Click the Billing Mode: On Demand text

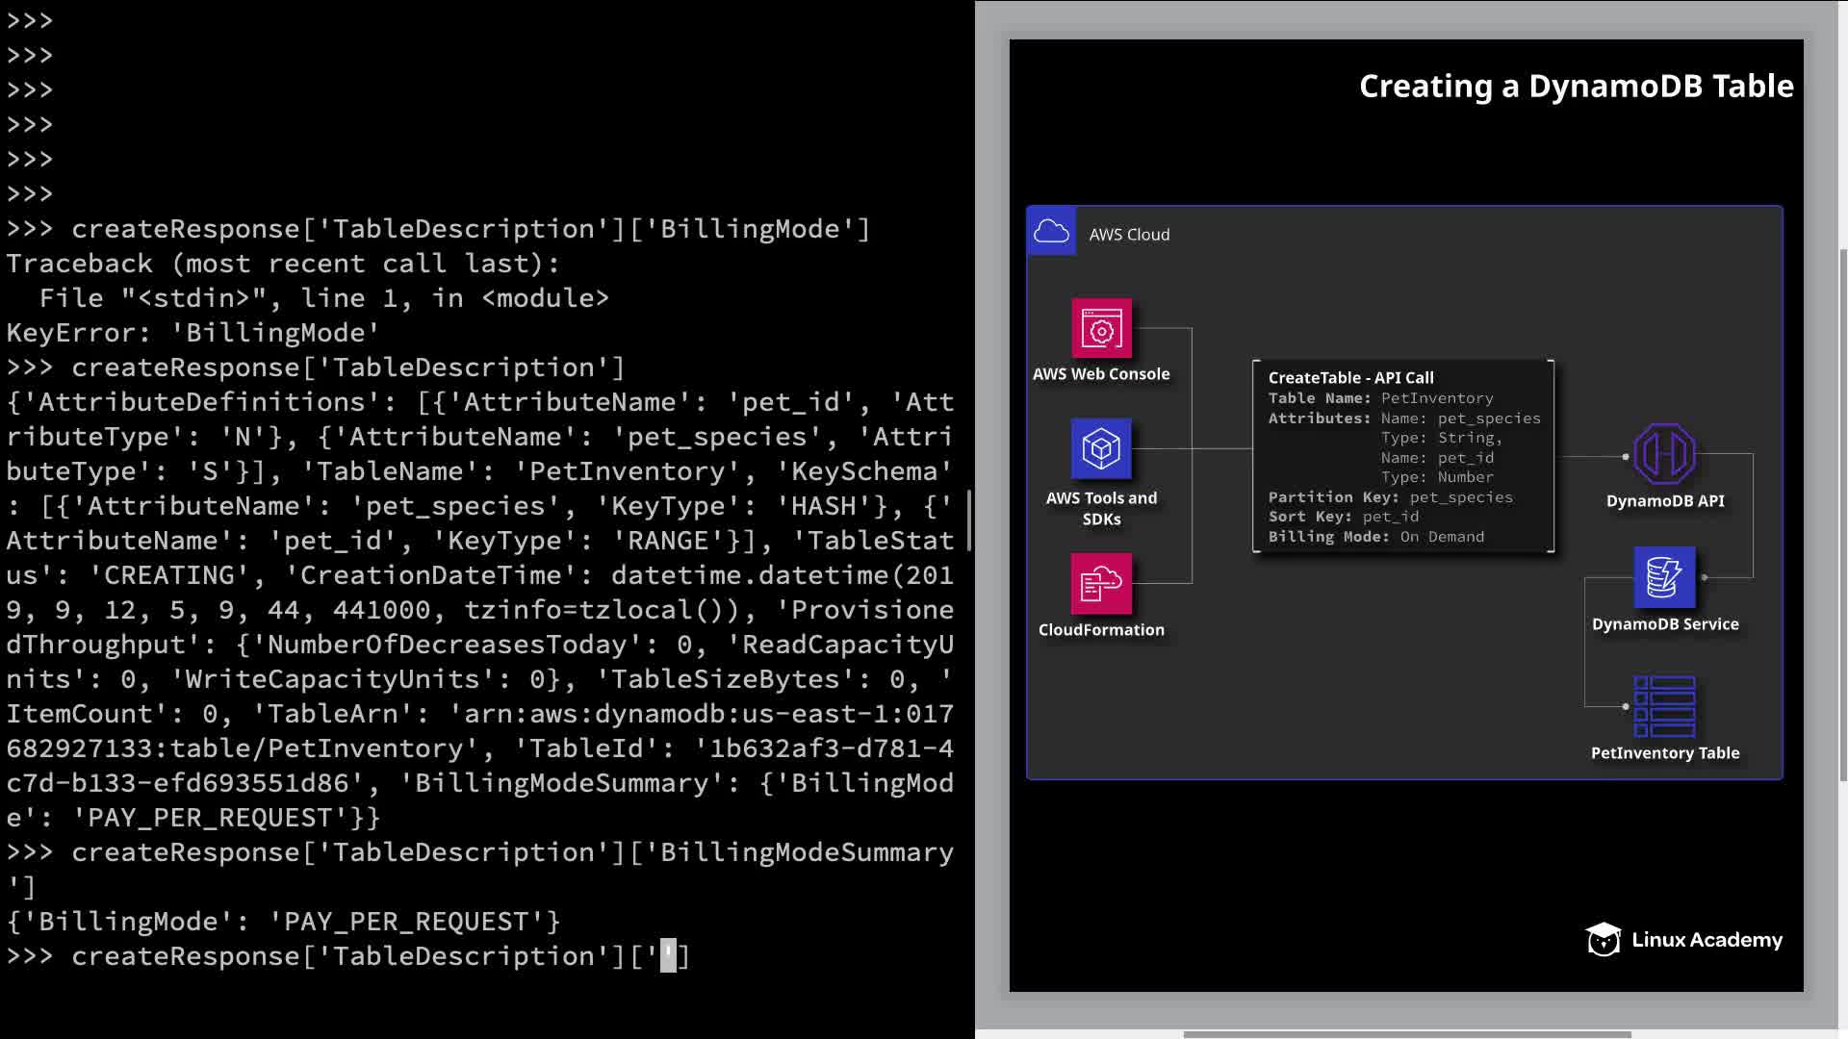tap(1375, 537)
